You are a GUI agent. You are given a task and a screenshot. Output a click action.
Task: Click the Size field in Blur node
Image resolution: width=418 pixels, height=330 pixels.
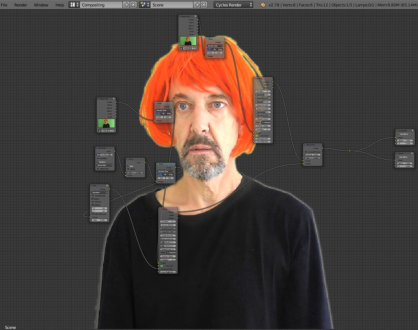100,220
